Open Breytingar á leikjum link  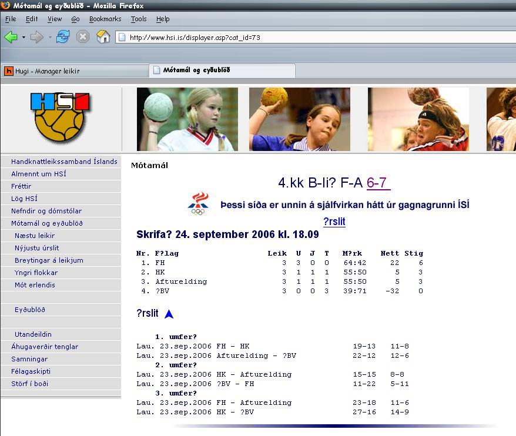pyautogui.click(x=49, y=260)
